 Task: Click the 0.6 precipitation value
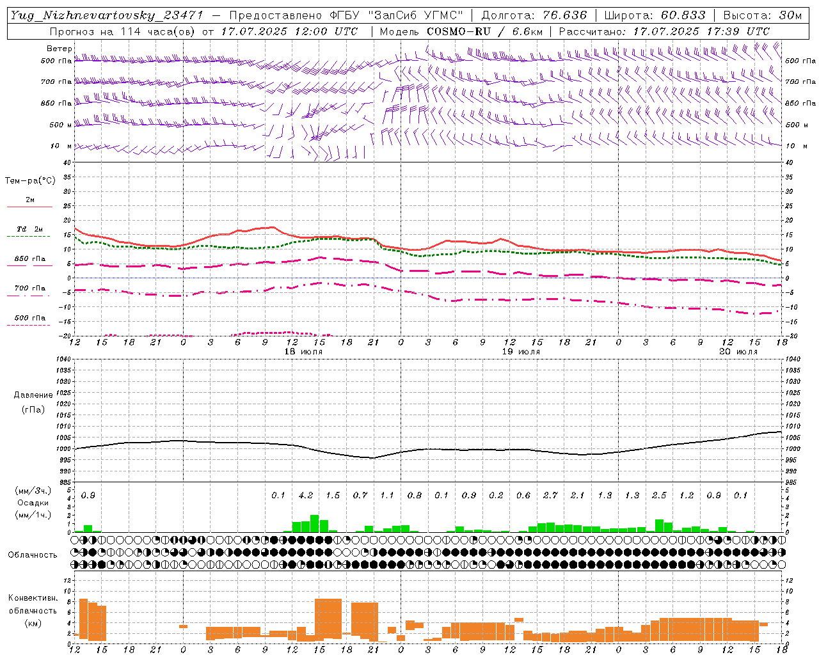pos(523,496)
